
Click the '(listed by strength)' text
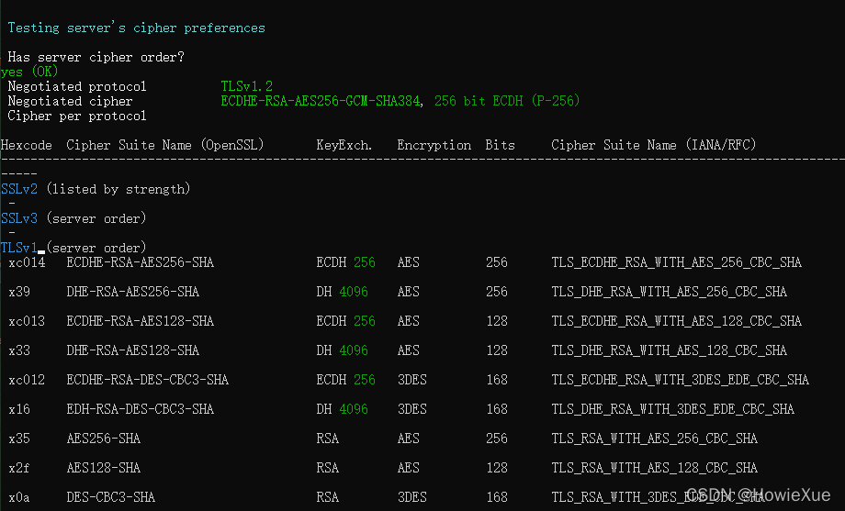(x=118, y=189)
